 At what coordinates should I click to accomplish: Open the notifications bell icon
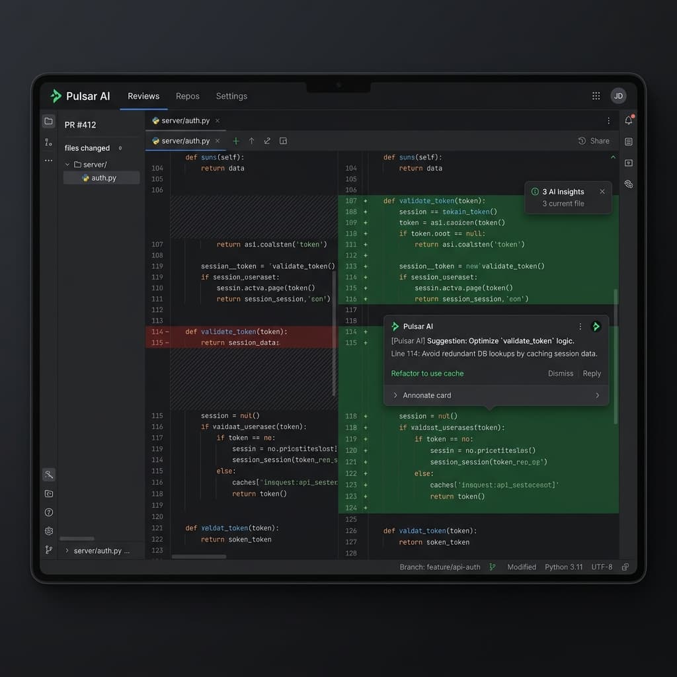coord(629,120)
